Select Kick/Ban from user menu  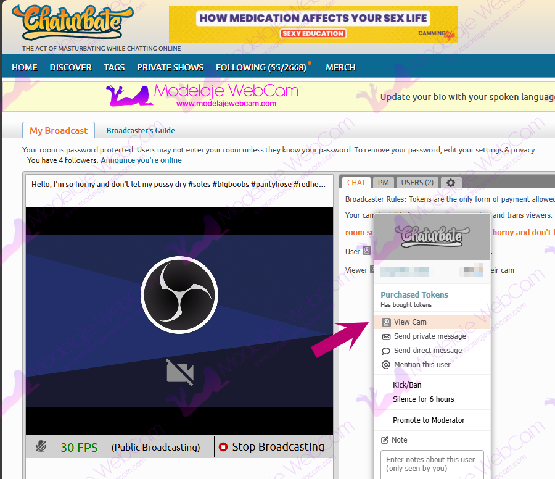pos(407,385)
